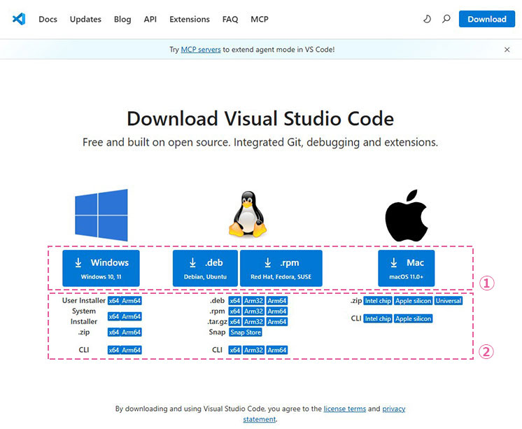The image size is (522, 429).
Task: Open the search magnifier icon
Action: coord(446,19)
